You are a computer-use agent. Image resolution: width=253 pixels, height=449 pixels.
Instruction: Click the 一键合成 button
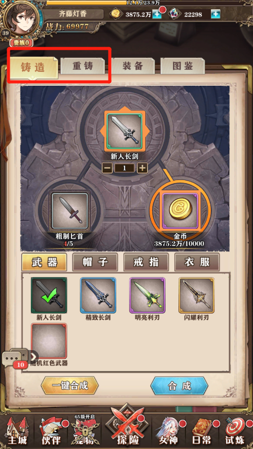tap(70, 385)
